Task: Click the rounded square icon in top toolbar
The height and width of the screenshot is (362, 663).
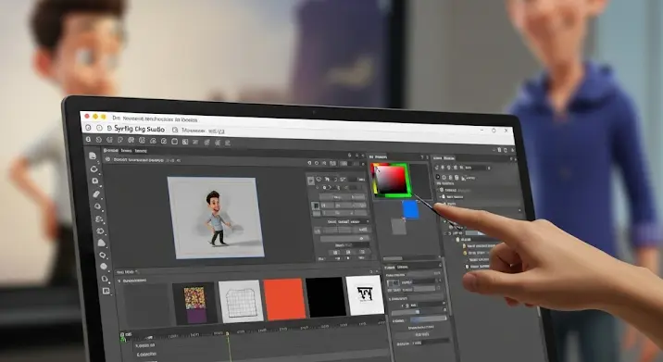Action: 174,142
